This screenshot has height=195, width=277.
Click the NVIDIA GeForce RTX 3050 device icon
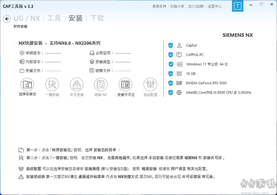[179, 83]
